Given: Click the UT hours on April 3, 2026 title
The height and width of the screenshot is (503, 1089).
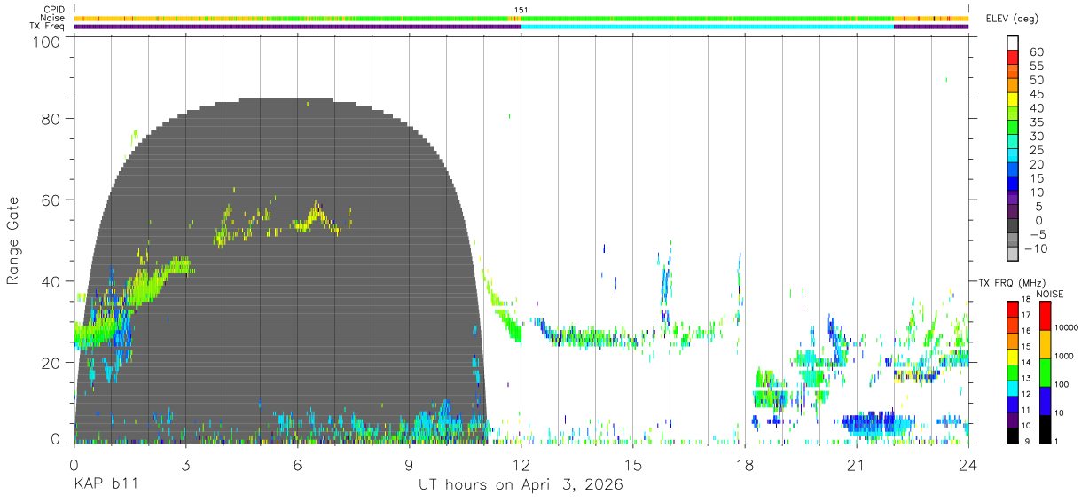Looking at the screenshot, I should point(521,484).
